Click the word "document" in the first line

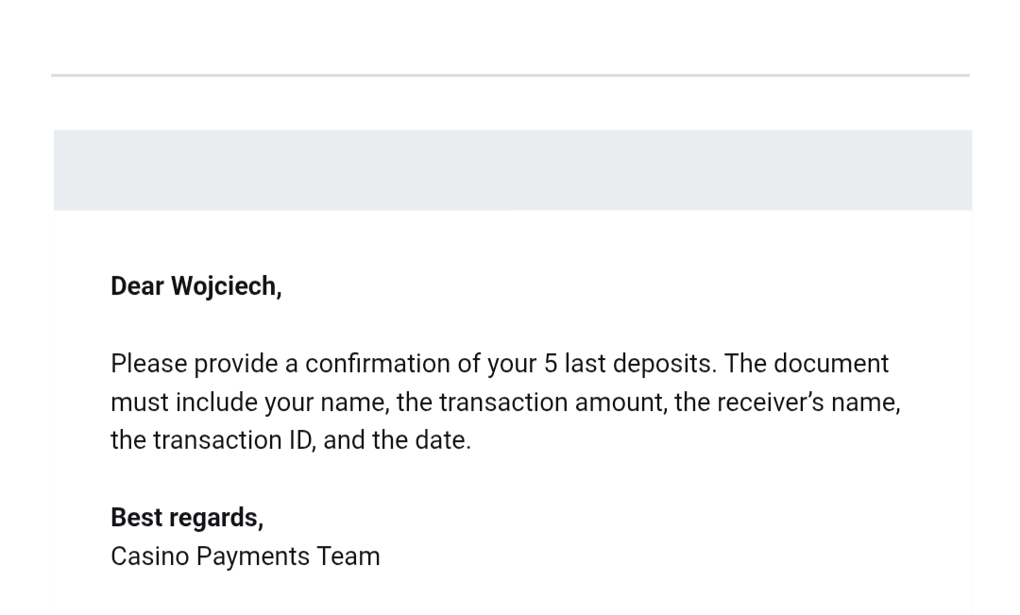[x=832, y=364]
